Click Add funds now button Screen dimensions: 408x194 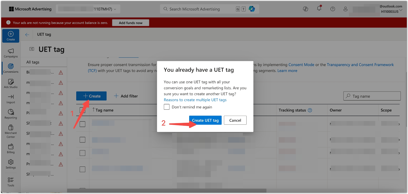click(x=131, y=23)
